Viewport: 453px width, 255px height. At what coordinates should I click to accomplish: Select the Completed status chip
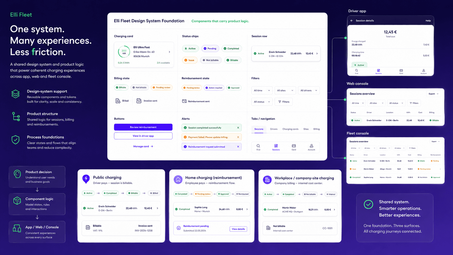[231, 49]
